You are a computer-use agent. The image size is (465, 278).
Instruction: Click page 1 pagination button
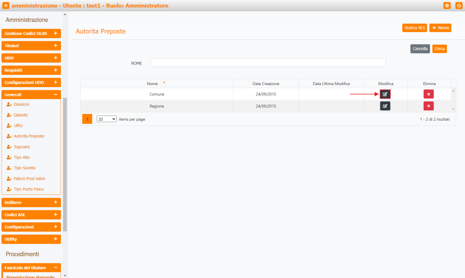(87, 119)
